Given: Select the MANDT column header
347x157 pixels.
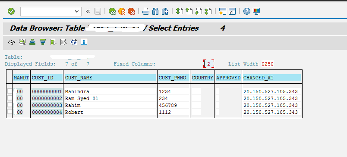Looking at the screenshot, I should [21, 78].
